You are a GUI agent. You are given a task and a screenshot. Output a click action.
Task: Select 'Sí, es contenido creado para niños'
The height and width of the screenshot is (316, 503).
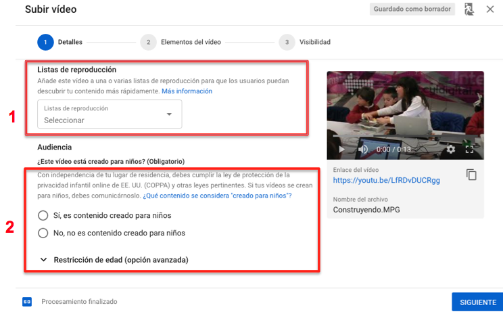tap(43, 215)
